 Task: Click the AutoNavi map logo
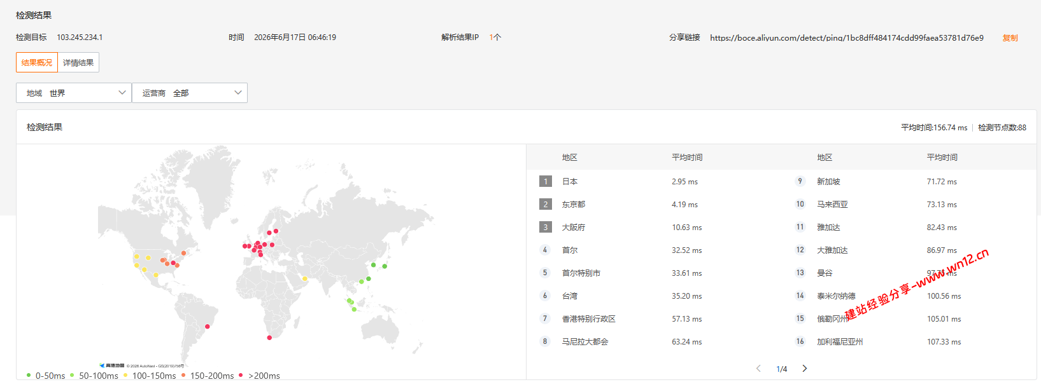click(112, 365)
